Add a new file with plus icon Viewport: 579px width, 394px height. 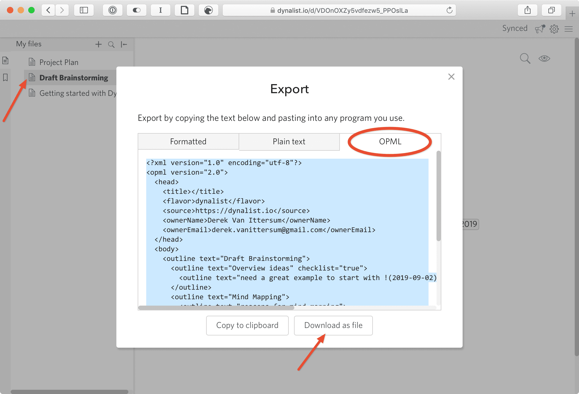click(x=99, y=44)
